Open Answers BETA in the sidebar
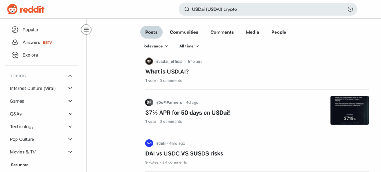 [32, 42]
